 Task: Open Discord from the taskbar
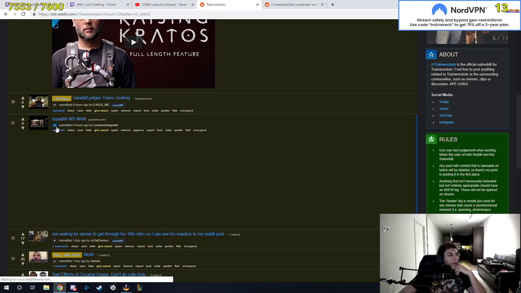point(73,287)
